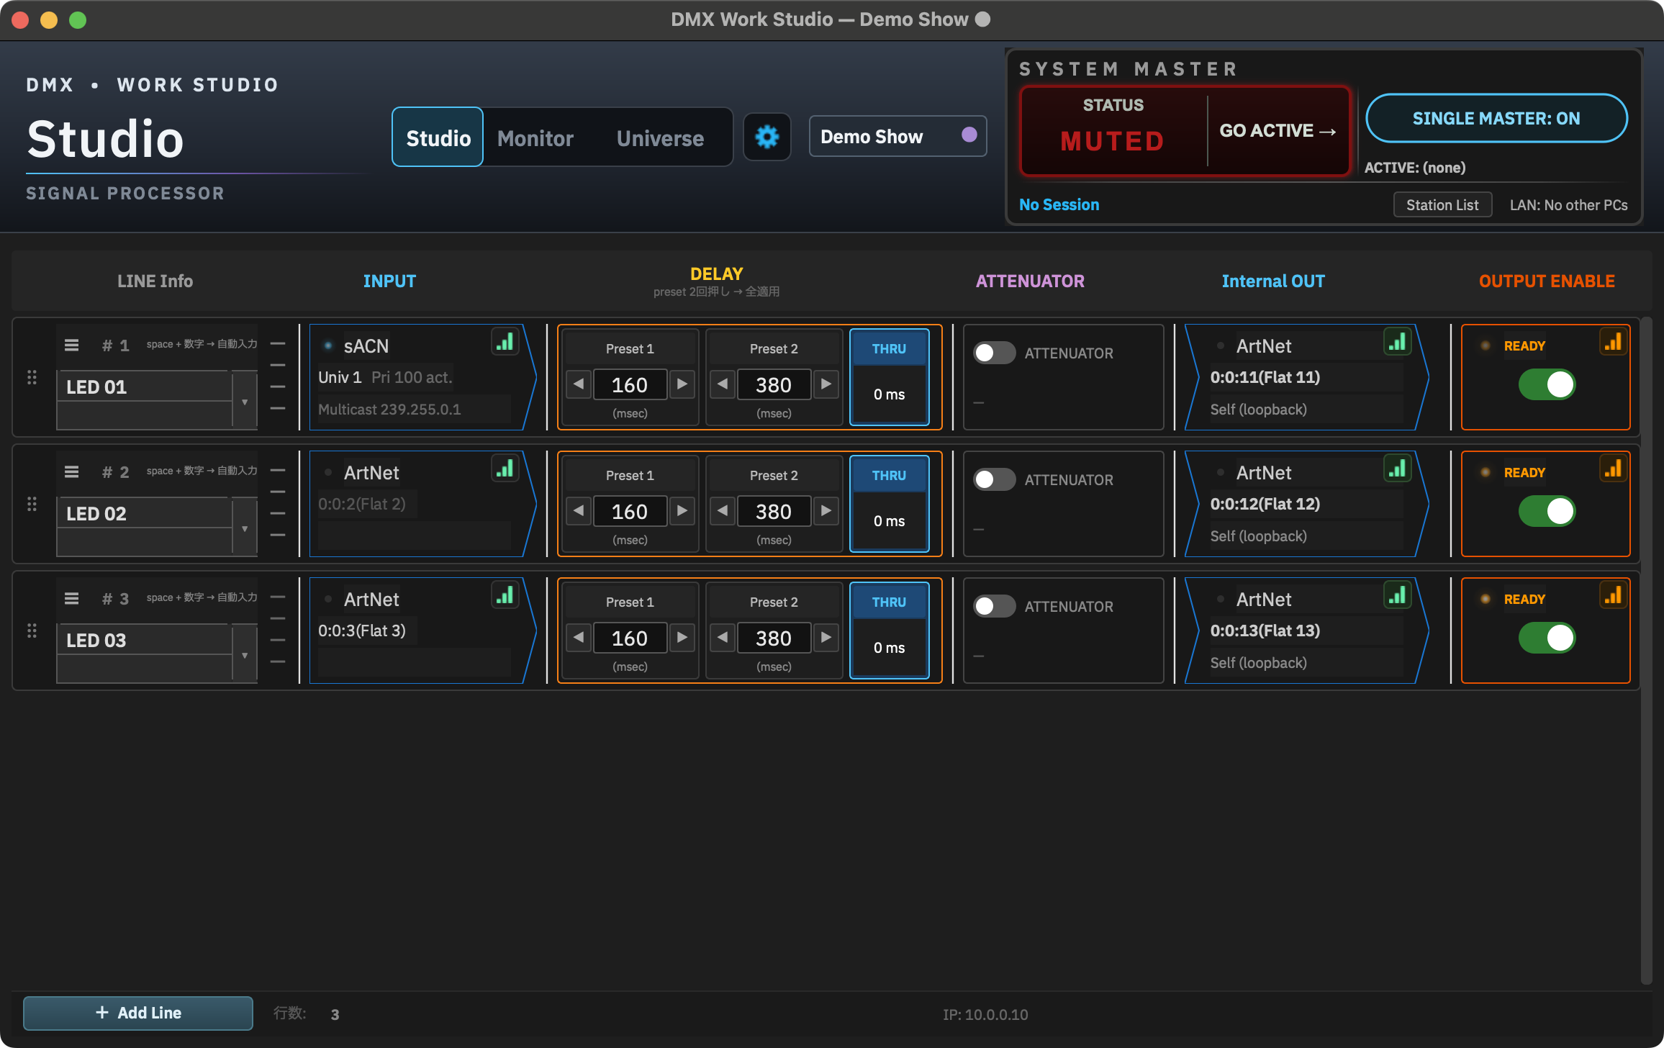Click Internal OUT signal icon for 0:0:11(Flat 11)
The width and height of the screenshot is (1664, 1048).
[1398, 342]
